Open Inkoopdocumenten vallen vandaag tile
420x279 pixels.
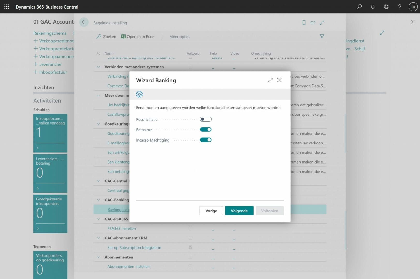pos(50,133)
